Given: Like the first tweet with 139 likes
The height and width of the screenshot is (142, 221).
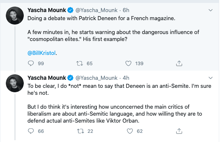Looking at the screenshot, I should pos(128,63).
